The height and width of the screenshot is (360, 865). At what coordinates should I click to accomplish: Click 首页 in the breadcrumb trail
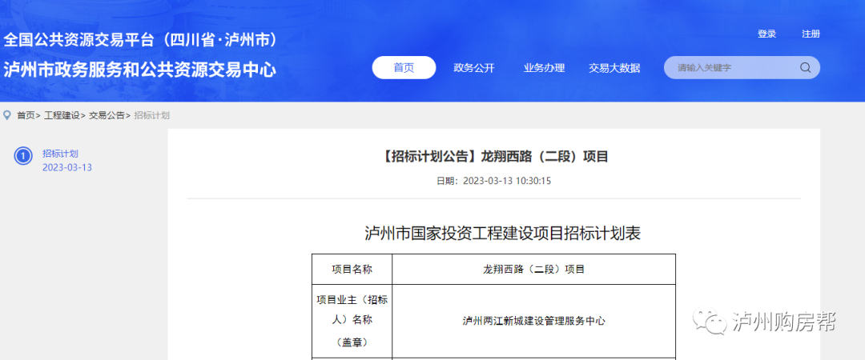click(26, 115)
